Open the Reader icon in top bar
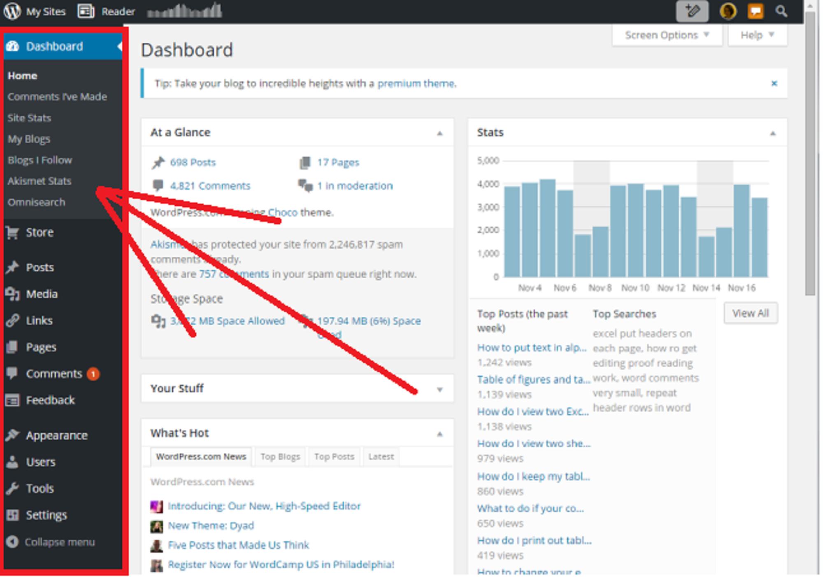823x577 pixels. (x=86, y=11)
